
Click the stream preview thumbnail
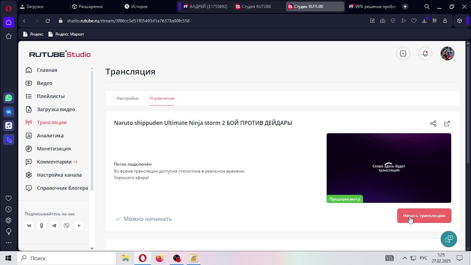[389, 168]
